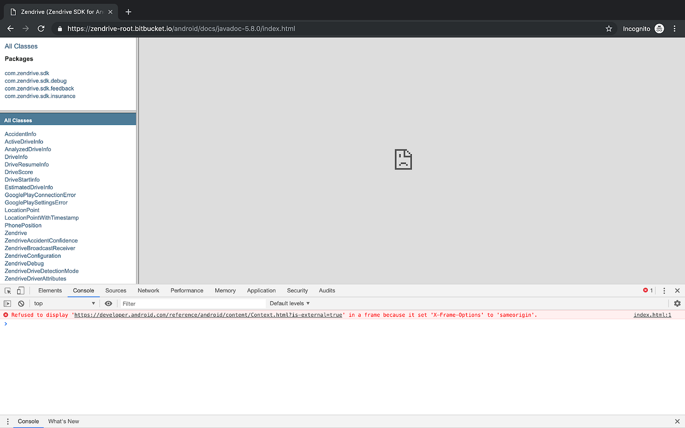This screenshot has width=685, height=428.
Task: Open the Zendrive class link
Action: click(x=16, y=233)
